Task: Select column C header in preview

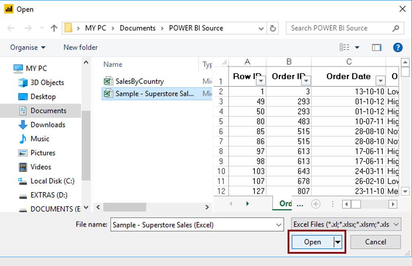Action: click(x=349, y=62)
